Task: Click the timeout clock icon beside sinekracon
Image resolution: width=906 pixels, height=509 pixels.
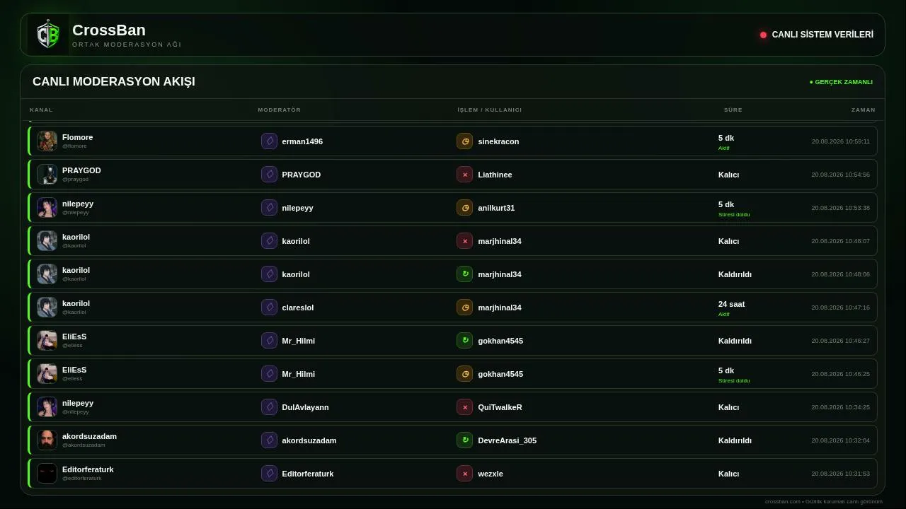Action: point(464,141)
